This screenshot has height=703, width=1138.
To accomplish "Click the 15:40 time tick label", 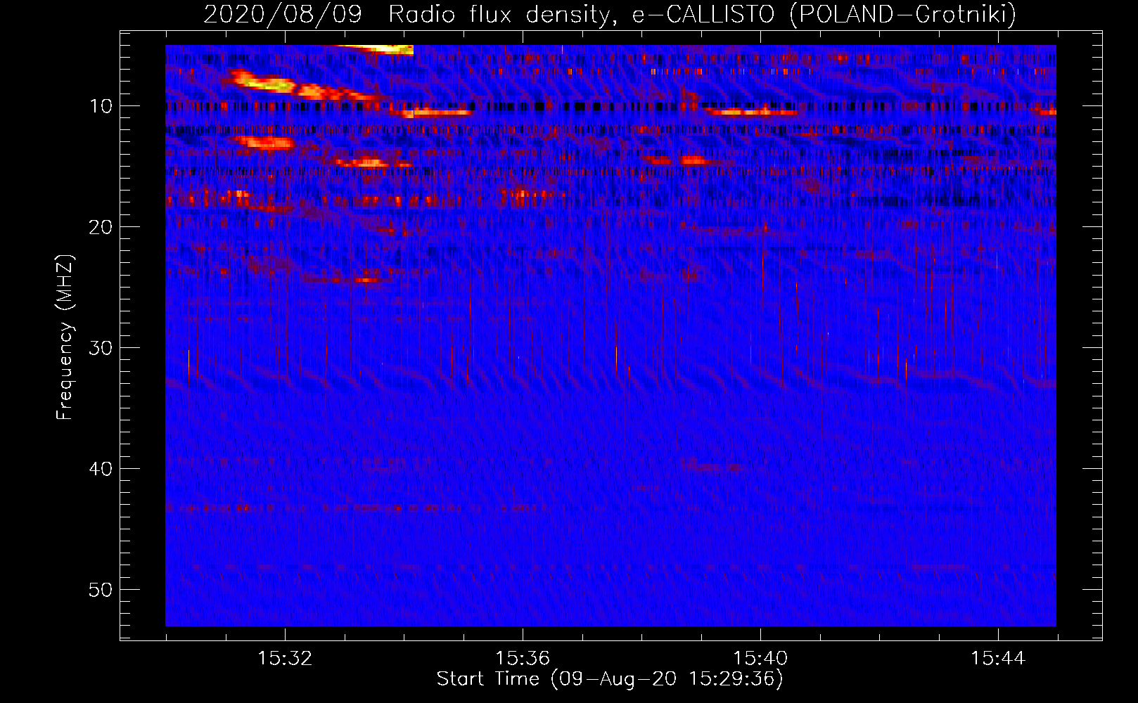I will click(x=760, y=659).
